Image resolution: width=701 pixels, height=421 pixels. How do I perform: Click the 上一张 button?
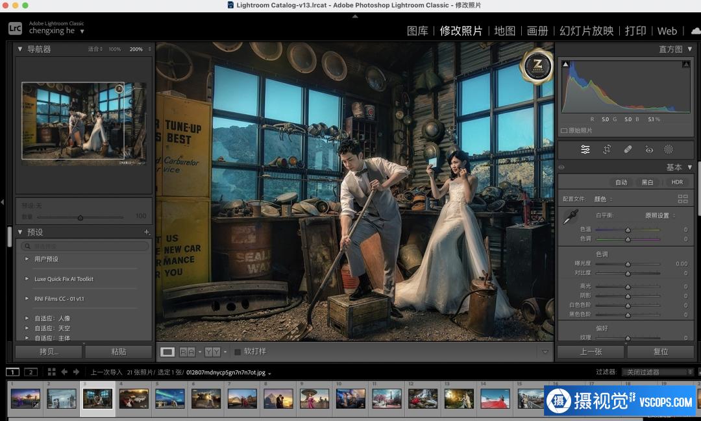[x=591, y=352]
